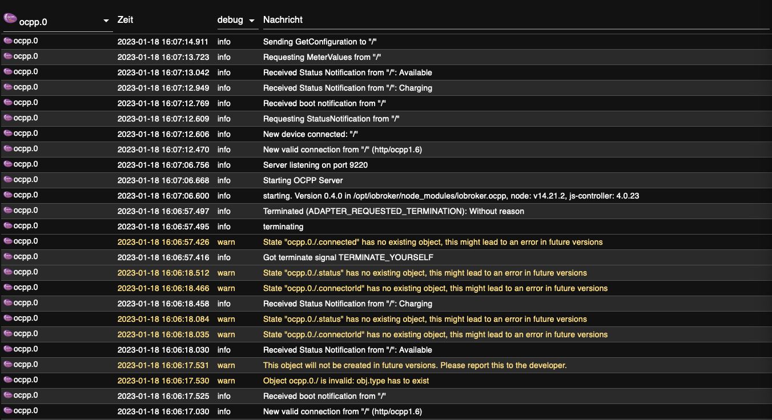Click "info" level on the 16:07:12.606 row
Screen dimensions: 772x420
[224, 134]
